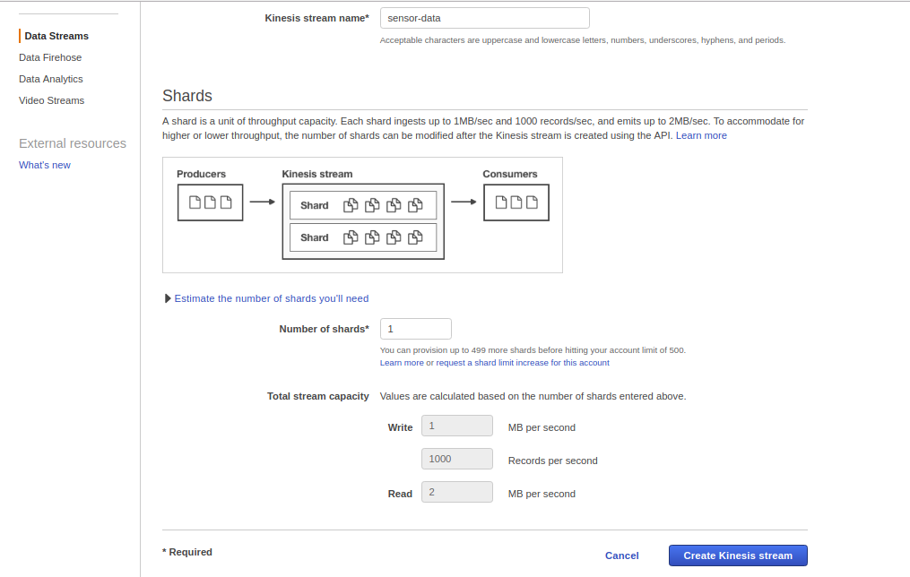This screenshot has width=910, height=577.
Task: Expand the shard estimator disclosure triangle
Action: click(x=168, y=298)
